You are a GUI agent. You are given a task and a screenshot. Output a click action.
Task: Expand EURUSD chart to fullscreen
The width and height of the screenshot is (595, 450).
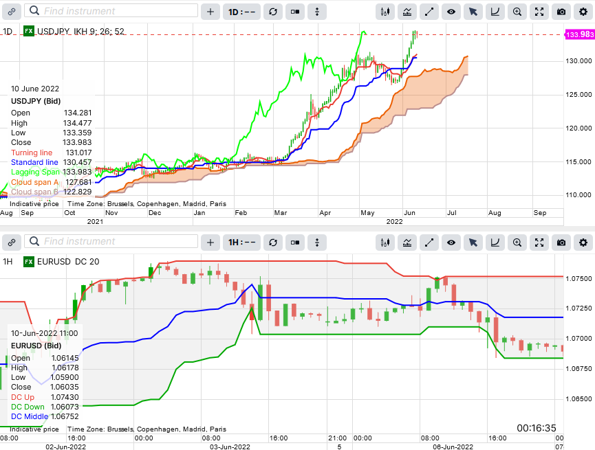[x=539, y=243]
